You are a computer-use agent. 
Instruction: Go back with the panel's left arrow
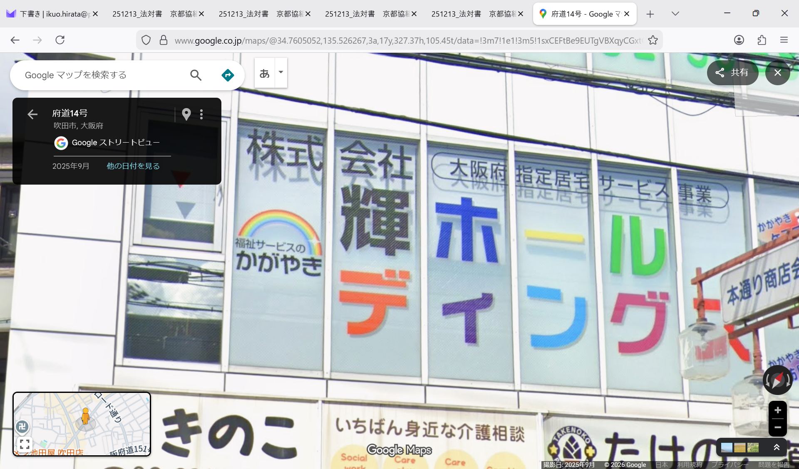click(32, 114)
